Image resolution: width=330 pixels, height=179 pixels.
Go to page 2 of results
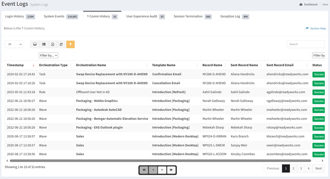tap(293, 168)
